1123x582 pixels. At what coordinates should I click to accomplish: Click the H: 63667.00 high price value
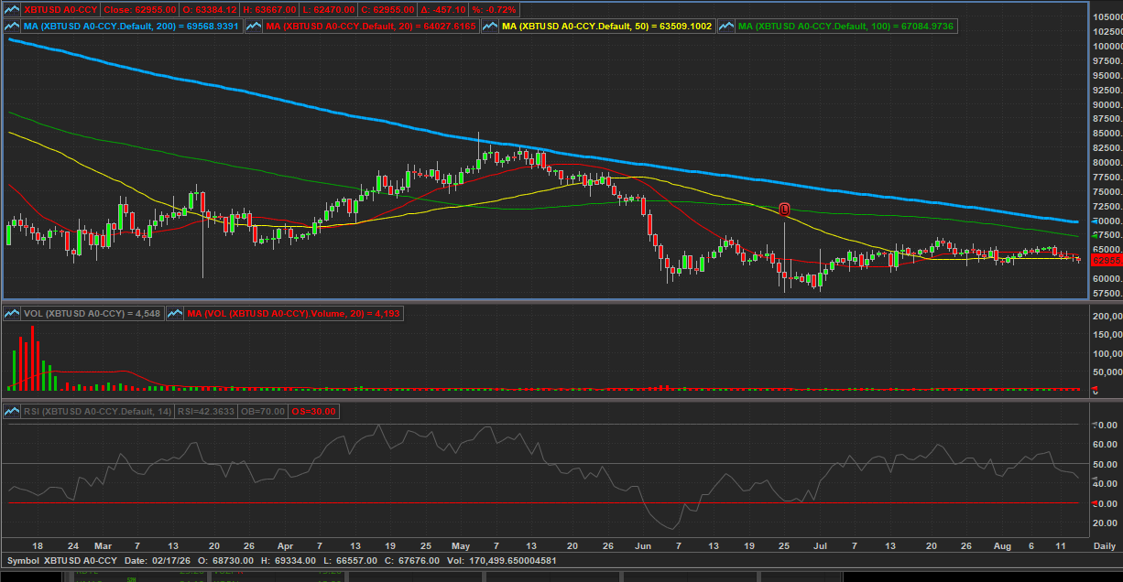(x=272, y=9)
